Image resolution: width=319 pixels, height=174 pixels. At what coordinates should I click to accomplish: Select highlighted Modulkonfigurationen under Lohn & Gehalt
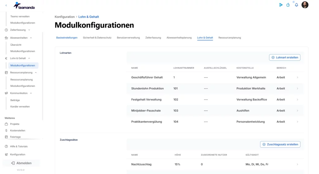23,65
